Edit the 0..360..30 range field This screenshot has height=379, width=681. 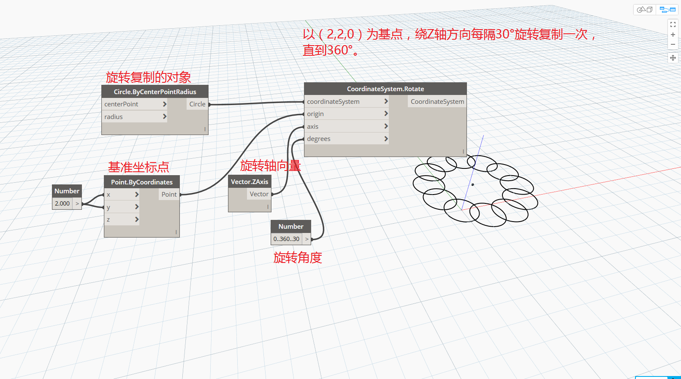click(286, 239)
